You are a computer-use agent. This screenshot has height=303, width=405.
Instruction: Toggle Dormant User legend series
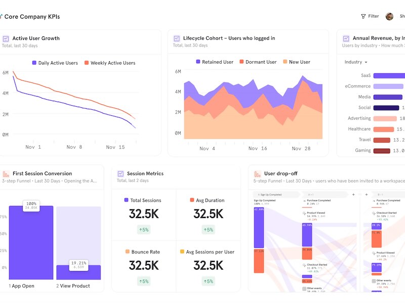258,62
